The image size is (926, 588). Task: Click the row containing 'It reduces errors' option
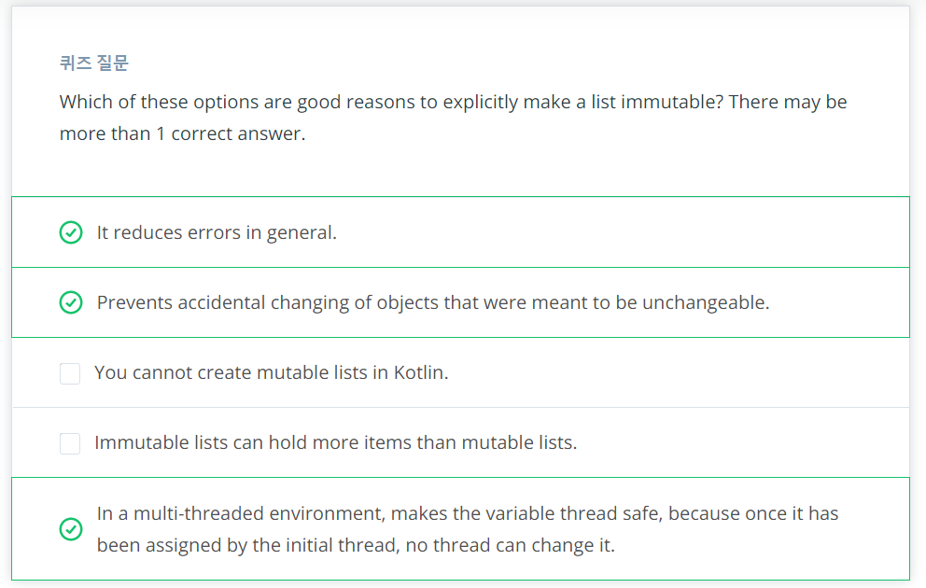[460, 232]
